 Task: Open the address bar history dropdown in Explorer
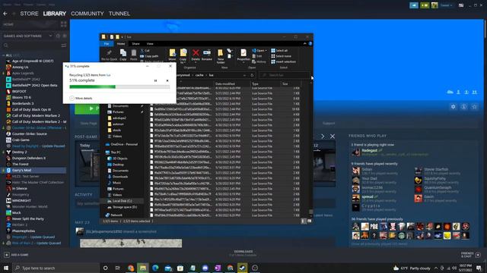(244, 75)
